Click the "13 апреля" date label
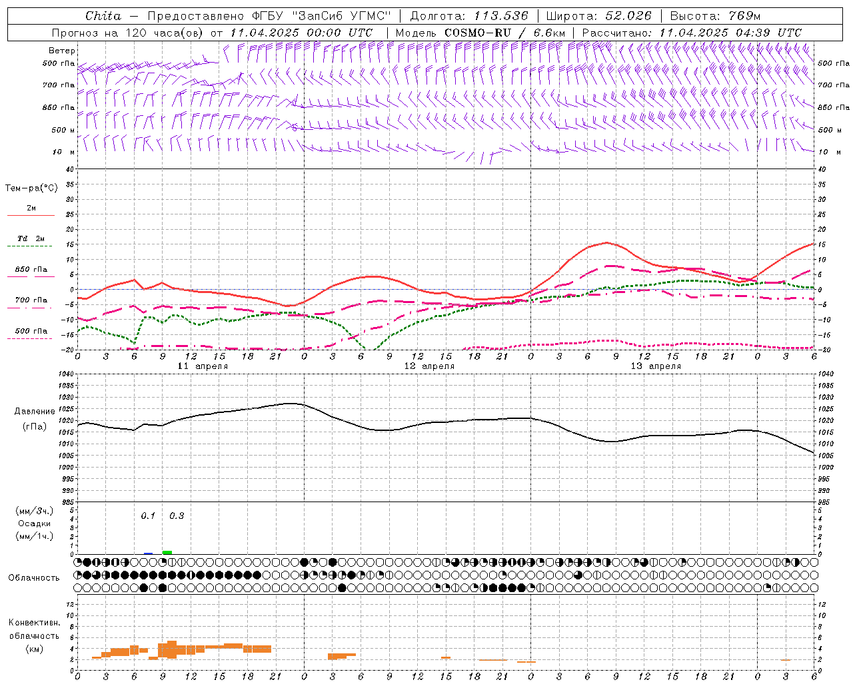 656,366
